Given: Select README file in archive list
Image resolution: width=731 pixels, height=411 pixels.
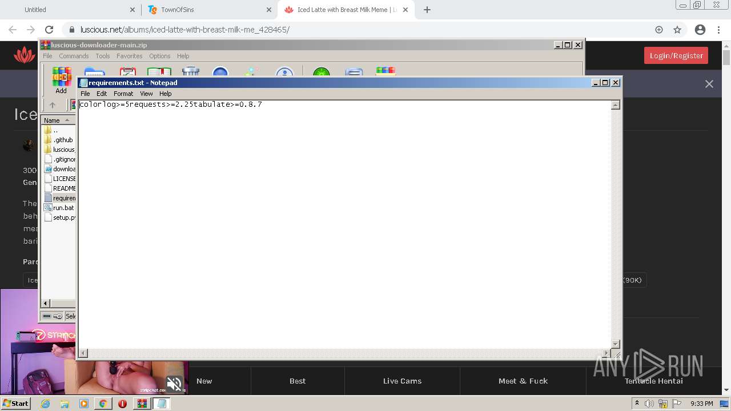Looking at the screenshot, I should point(59,188).
